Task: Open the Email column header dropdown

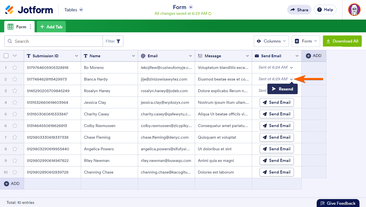Action: click(191, 56)
